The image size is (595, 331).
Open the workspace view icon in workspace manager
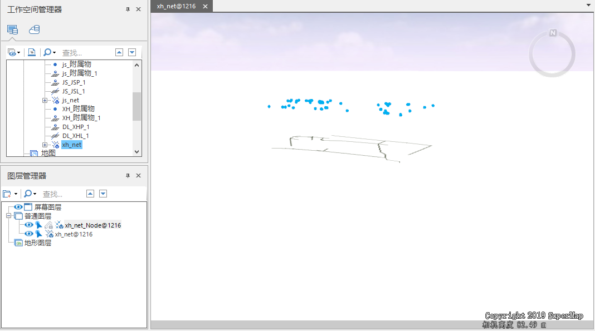point(12,29)
